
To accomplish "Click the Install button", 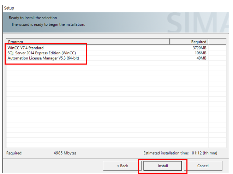I will click(x=162, y=166).
